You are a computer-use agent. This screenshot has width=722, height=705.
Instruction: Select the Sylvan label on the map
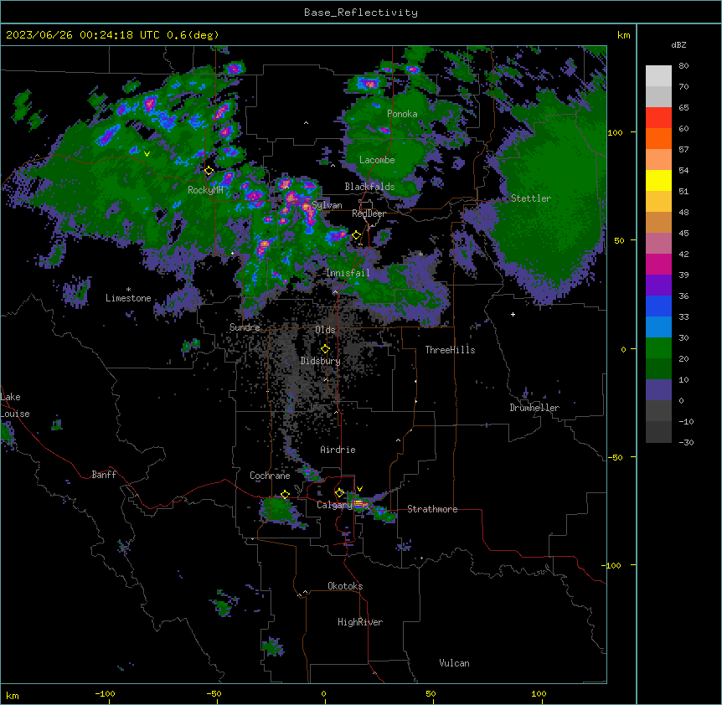327,205
